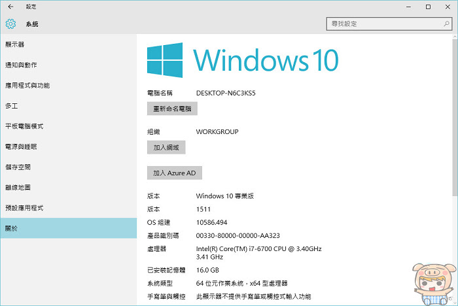Open the 儲存空間 page
Image resolution: width=458 pixels, height=306 pixels.
69,167
